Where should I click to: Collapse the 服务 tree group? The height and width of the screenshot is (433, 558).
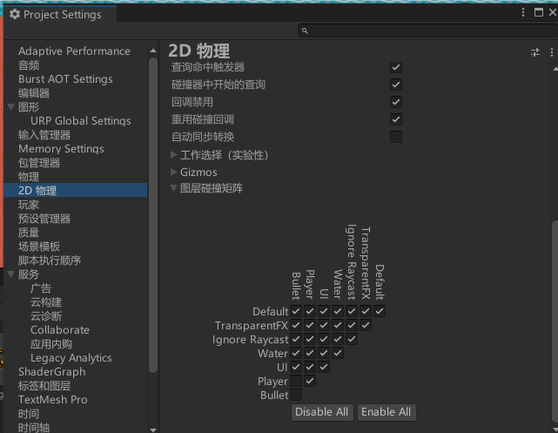[11, 274]
